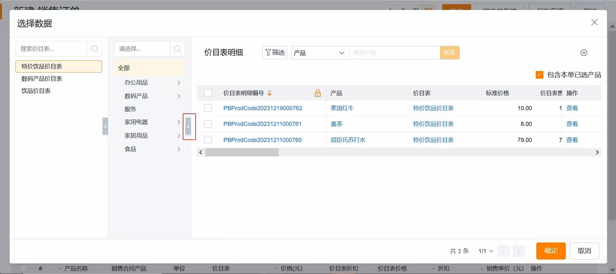Screen dimensions: 616x274
Task: Select the row checkbox for 泰国红牛
Action: [x=208, y=108]
